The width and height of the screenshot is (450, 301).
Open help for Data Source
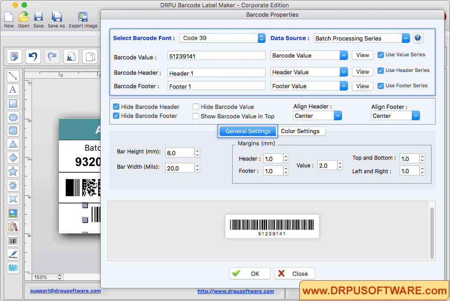click(x=418, y=38)
